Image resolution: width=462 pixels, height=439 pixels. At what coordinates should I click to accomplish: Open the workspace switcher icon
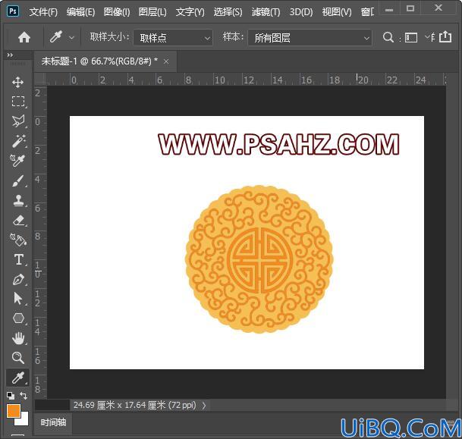[x=411, y=37]
